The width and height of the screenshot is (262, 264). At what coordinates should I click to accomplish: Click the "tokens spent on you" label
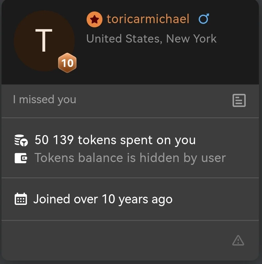coord(136,140)
